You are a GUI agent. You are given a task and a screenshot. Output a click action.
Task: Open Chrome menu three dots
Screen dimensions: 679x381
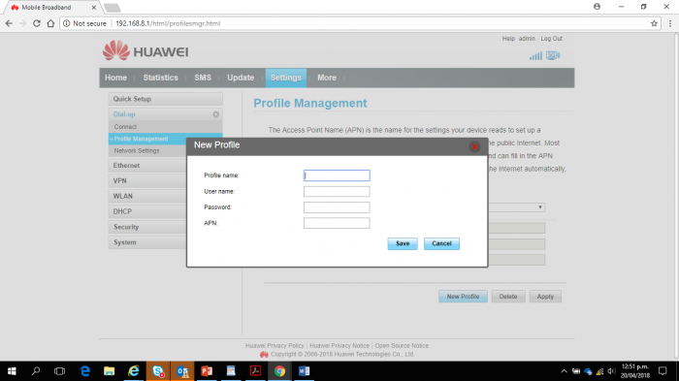pos(670,23)
